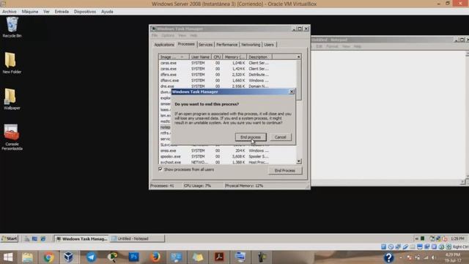Open the Performance tab
469x264 pixels.
pyautogui.click(x=226, y=45)
